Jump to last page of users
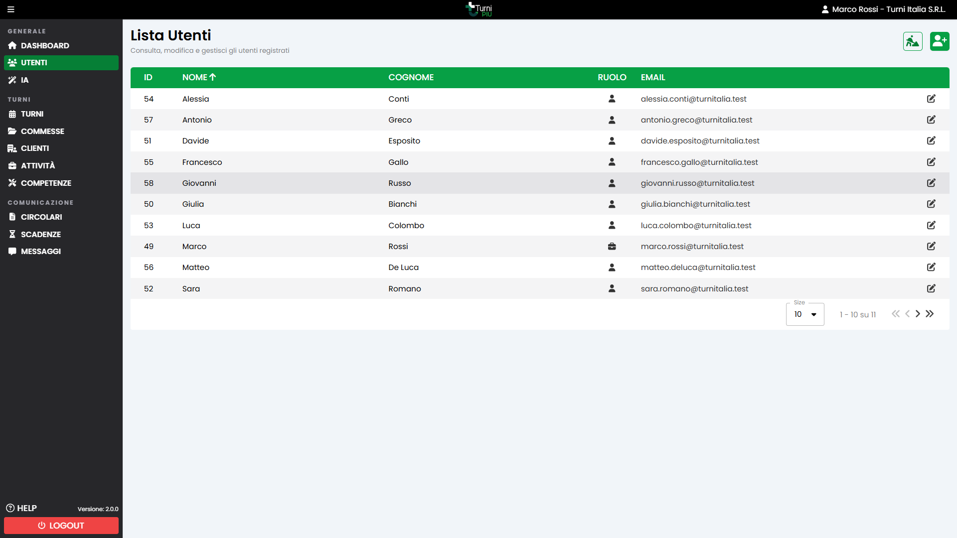Viewport: 957px width, 538px height. coord(930,314)
